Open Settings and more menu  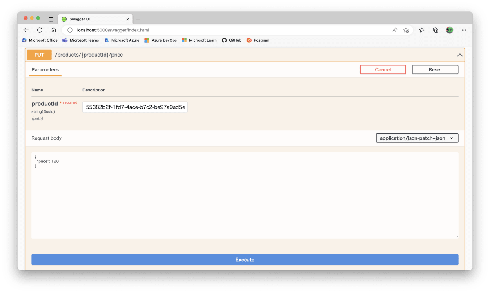tap(463, 30)
